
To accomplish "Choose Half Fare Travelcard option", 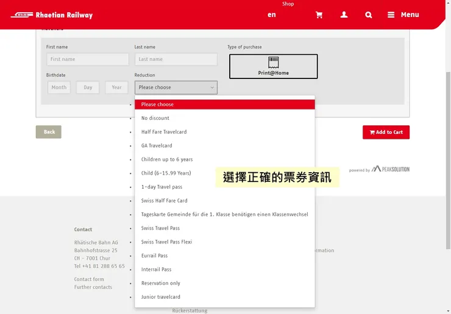I will pos(225,132).
